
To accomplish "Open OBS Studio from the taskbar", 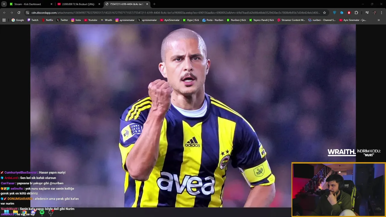I will 51,212.
